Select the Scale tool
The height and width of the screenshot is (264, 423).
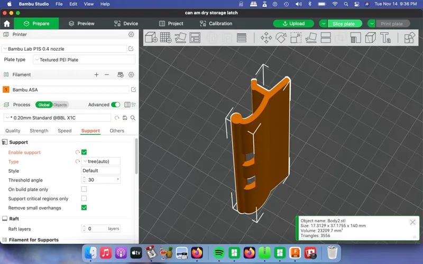point(296,37)
